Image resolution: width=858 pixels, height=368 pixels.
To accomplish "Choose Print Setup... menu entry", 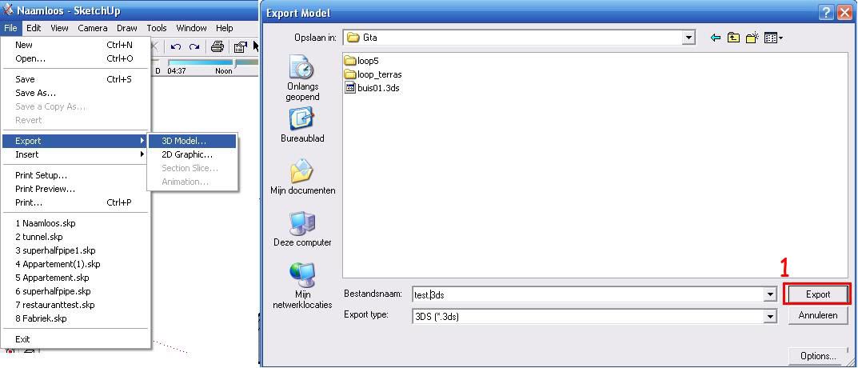I will (75, 175).
